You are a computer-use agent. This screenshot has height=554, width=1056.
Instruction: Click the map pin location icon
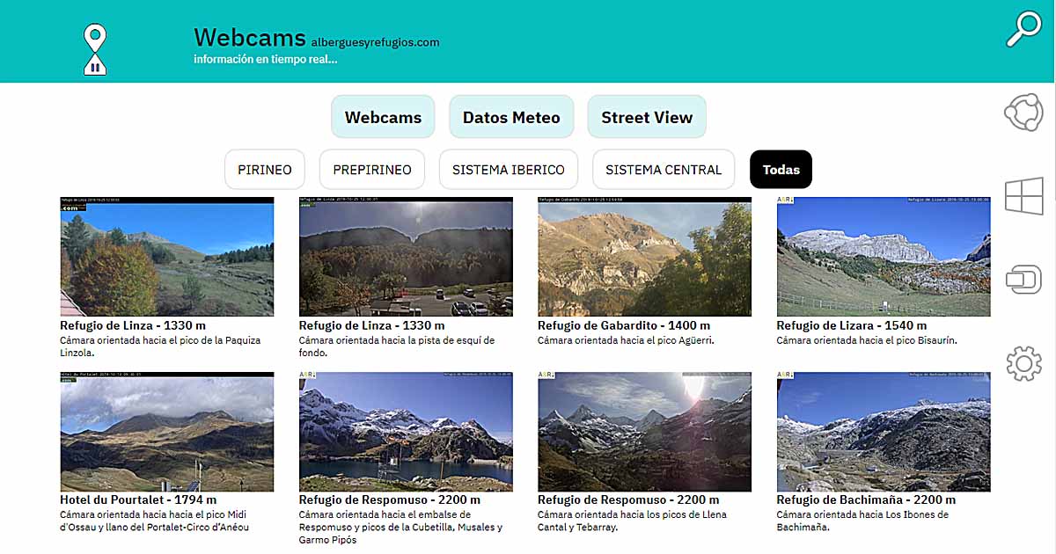click(x=95, y=48)
